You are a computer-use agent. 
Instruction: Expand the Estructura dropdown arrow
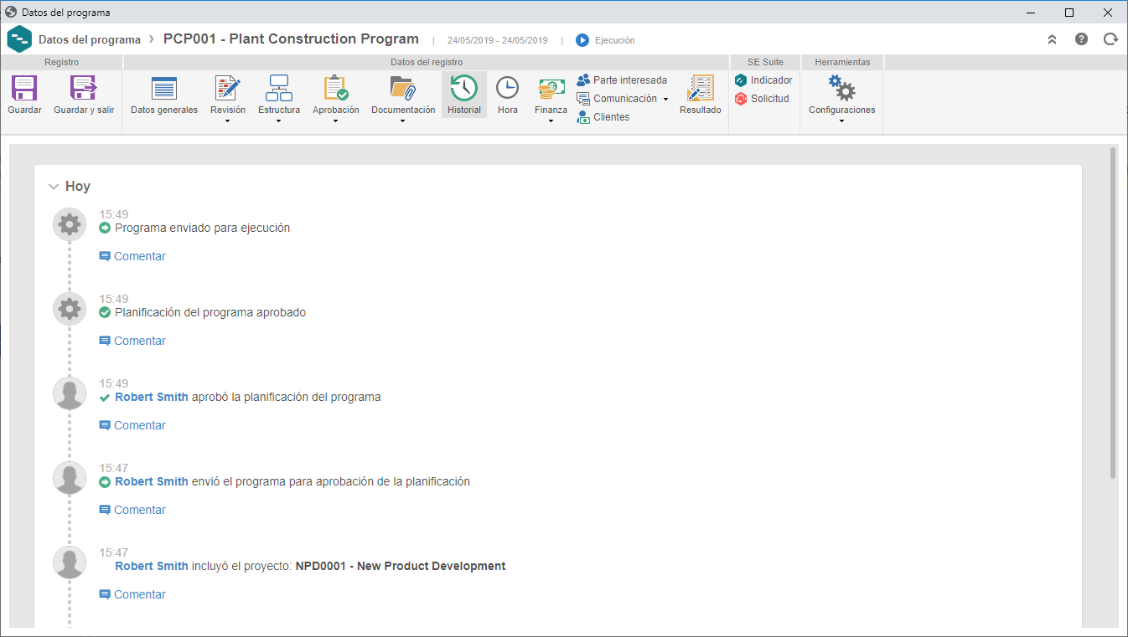click(278, 121)
